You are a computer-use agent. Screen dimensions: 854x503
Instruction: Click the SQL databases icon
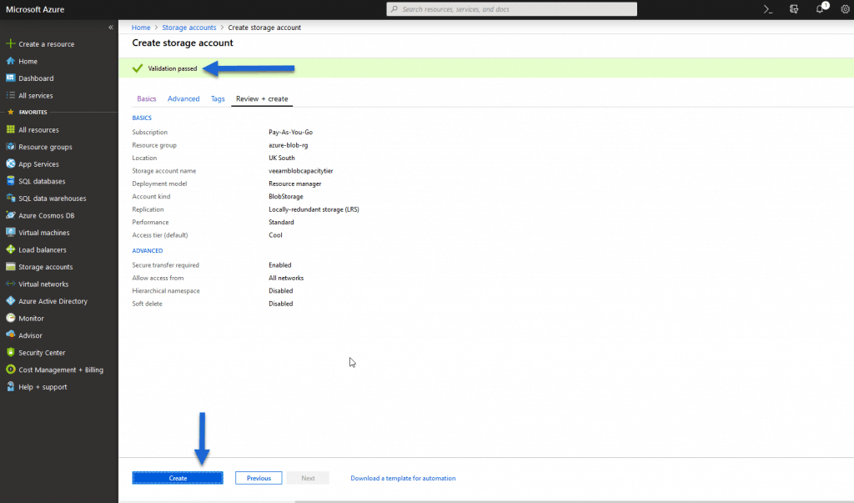[10, 181]
